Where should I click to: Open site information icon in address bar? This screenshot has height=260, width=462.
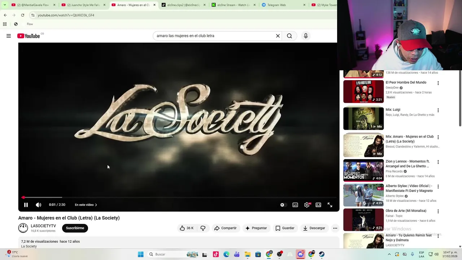pos(33,15)
